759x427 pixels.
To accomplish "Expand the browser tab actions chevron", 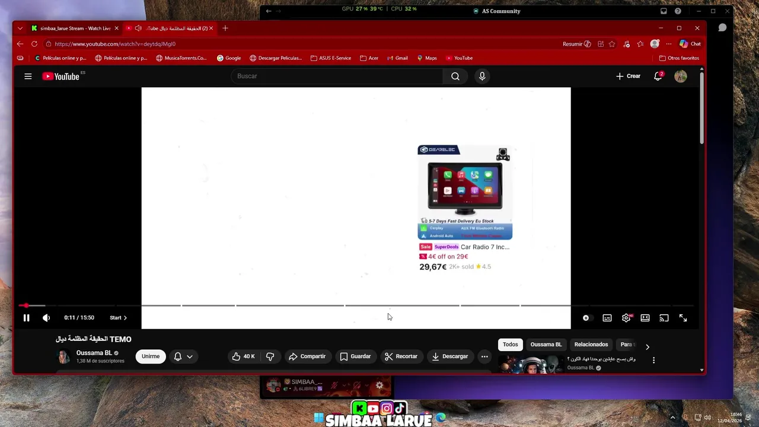I will click(20, 28).
